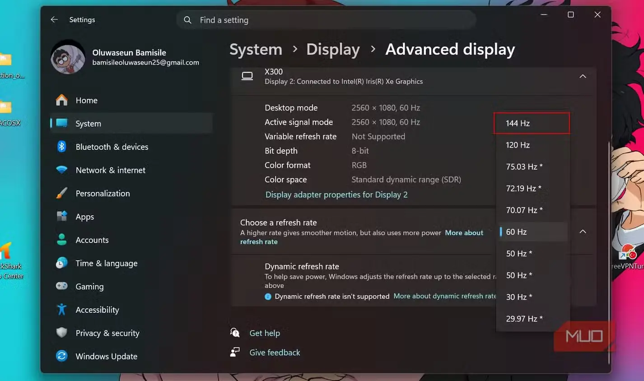Click the Network wifi icon

coord(62,170)
